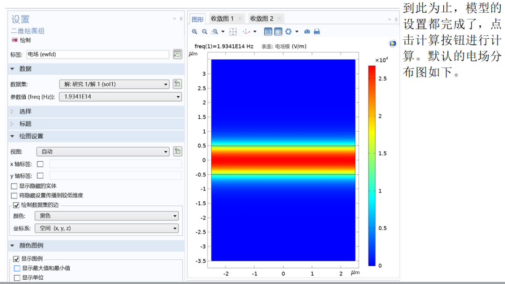Enable 显示单位 checkbox

pyautogui.click(x=17, y=277)
